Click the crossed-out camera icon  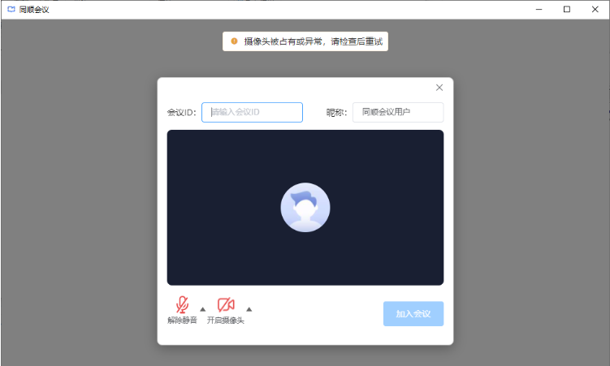(226, 305)
